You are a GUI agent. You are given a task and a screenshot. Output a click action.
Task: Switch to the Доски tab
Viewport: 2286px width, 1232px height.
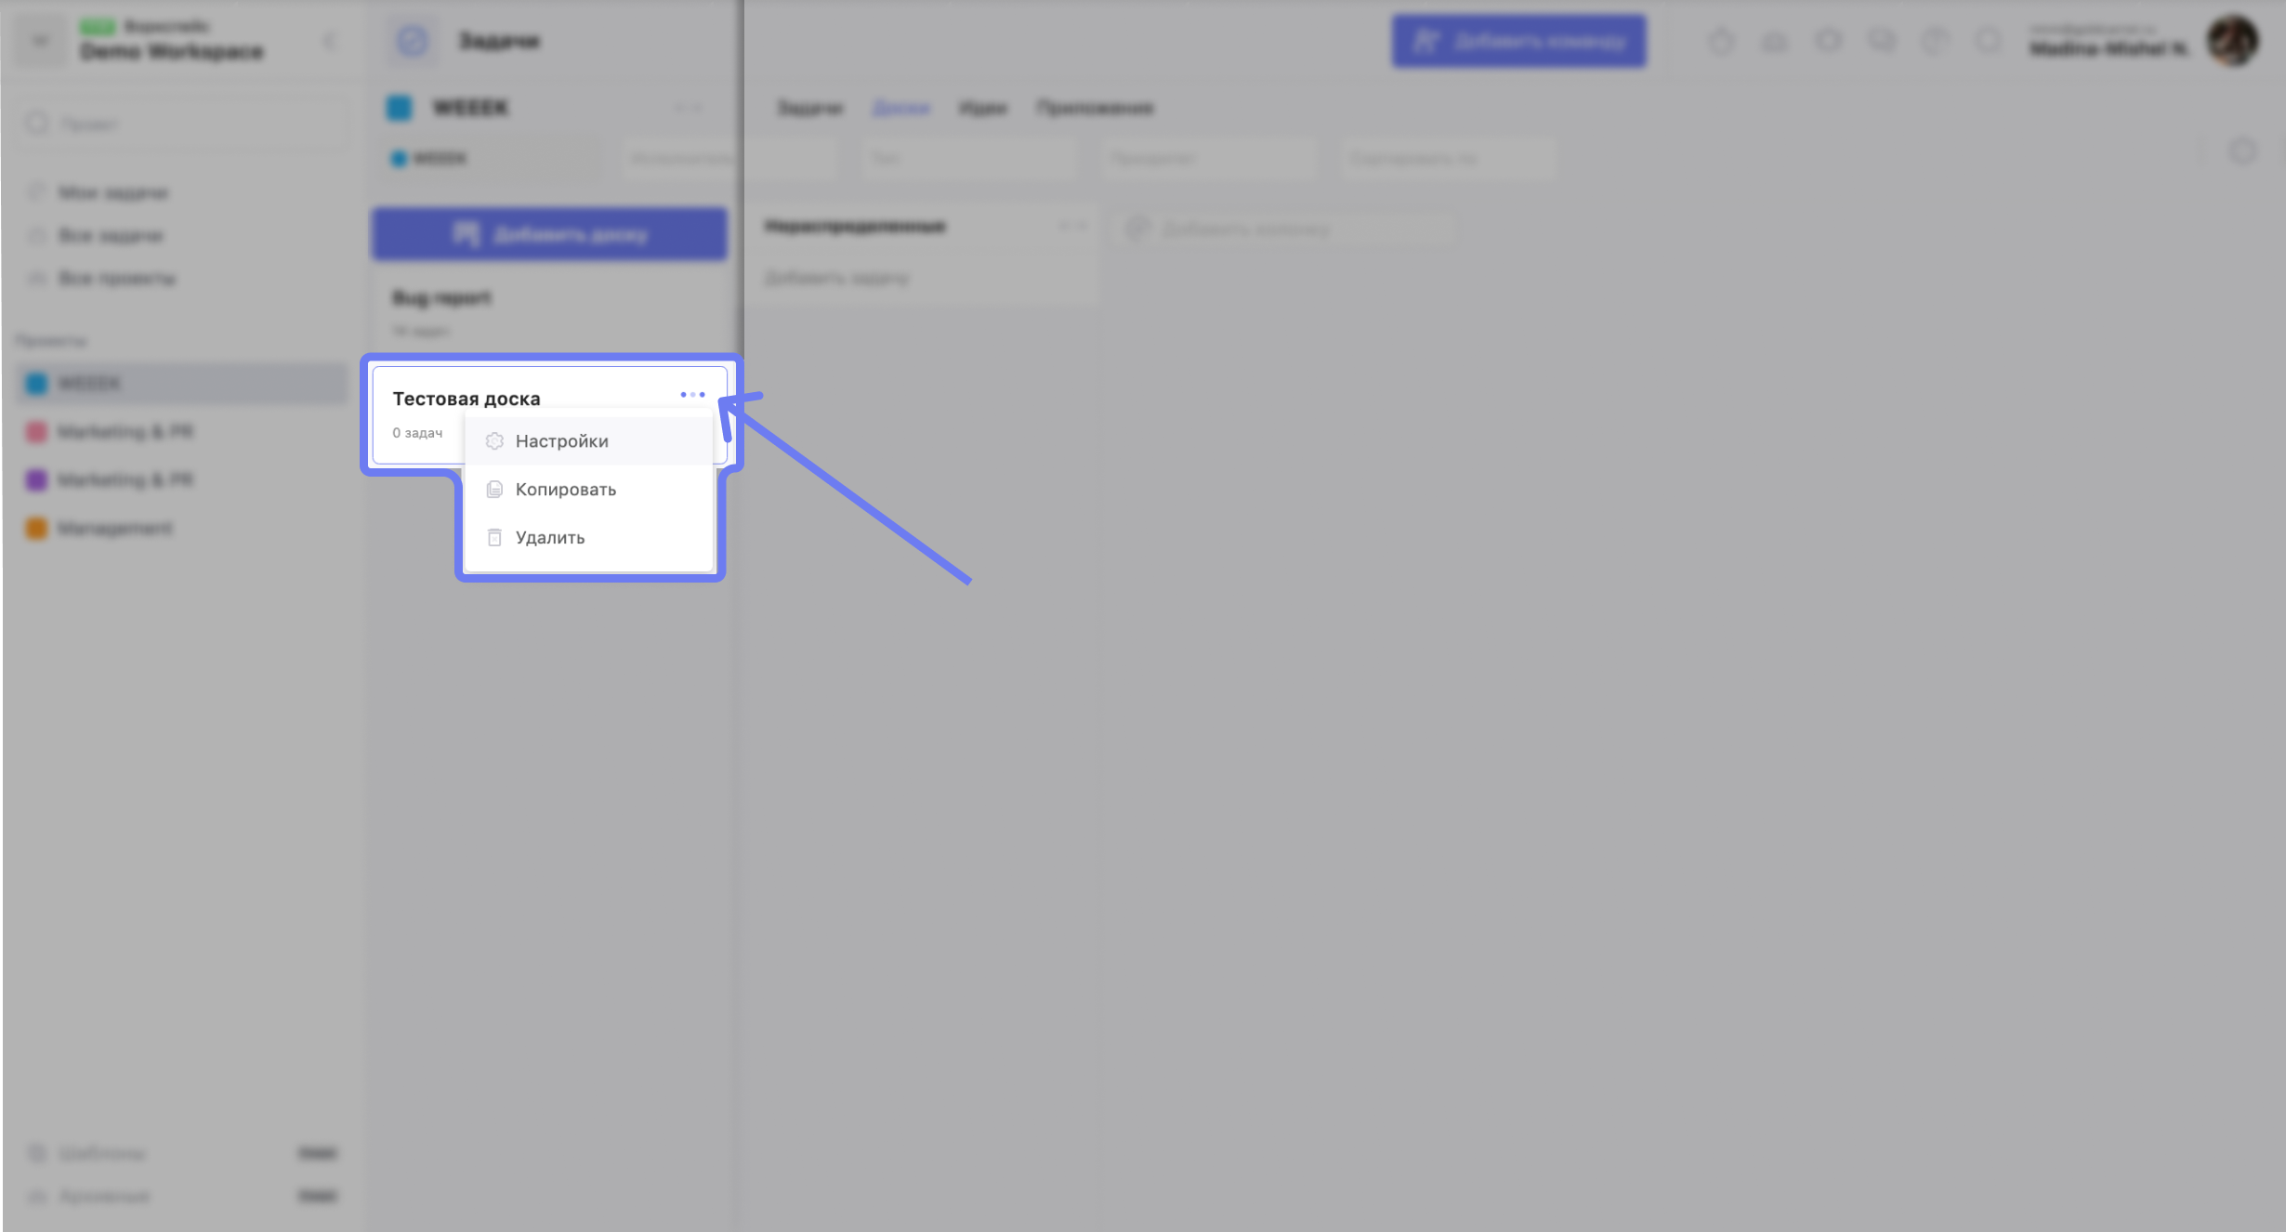(900, 108)
